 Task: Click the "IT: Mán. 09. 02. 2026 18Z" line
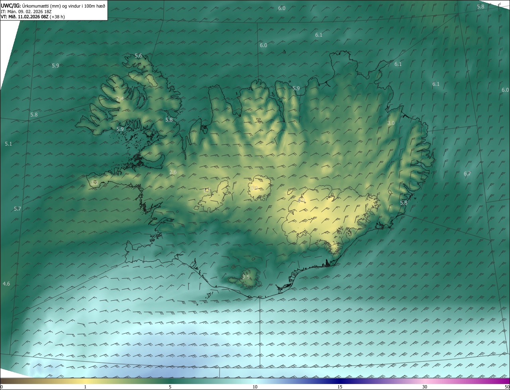[26, 11]
